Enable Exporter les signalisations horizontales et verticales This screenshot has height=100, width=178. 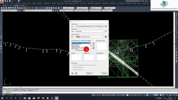[72, 65]
